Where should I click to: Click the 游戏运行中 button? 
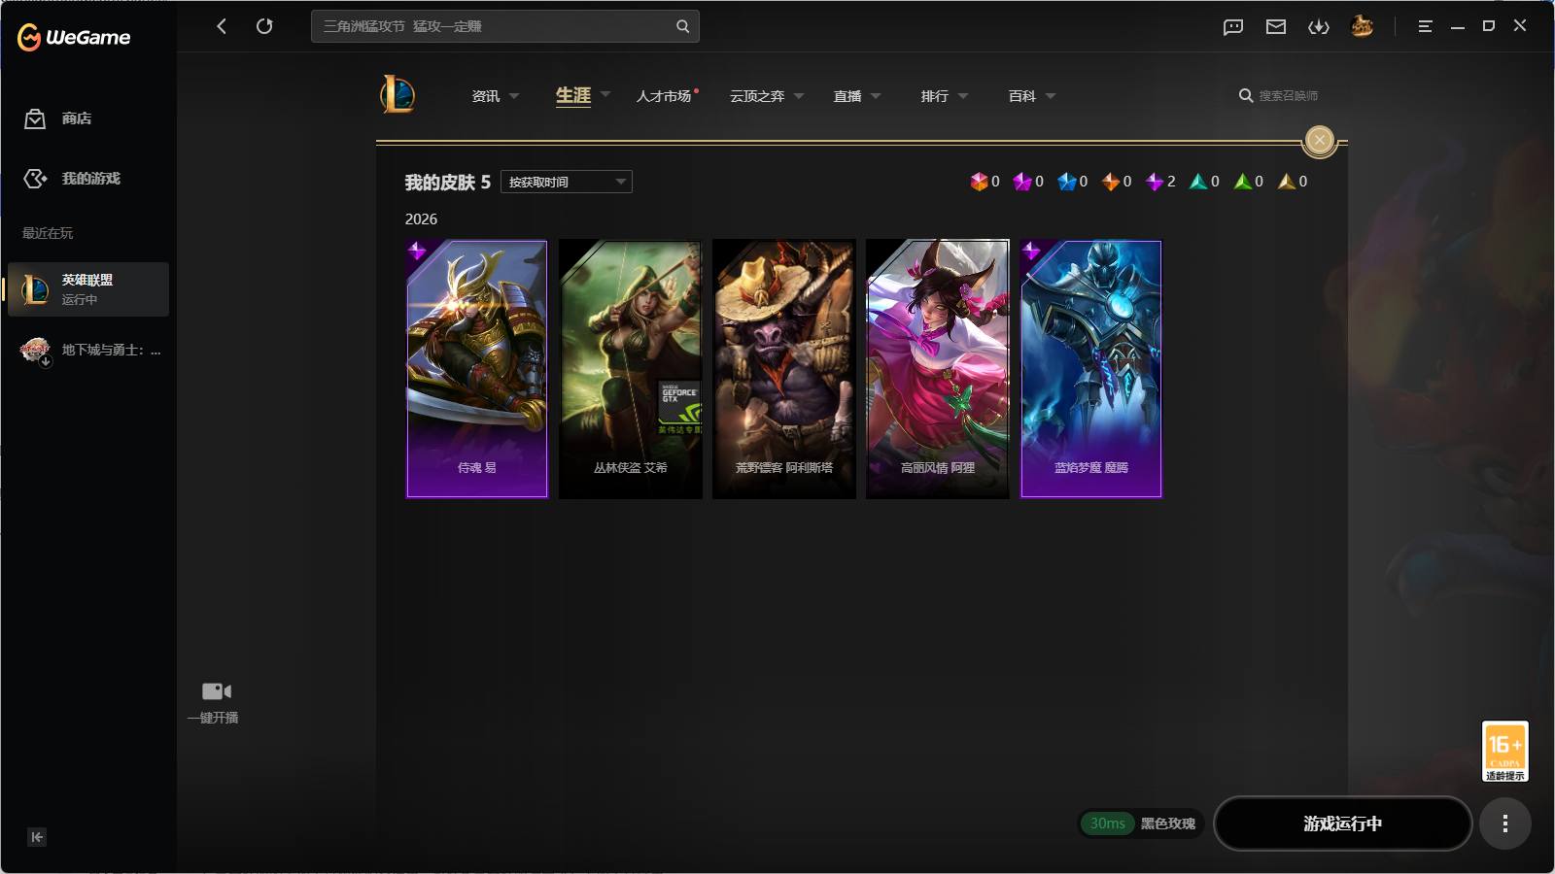1343,824
